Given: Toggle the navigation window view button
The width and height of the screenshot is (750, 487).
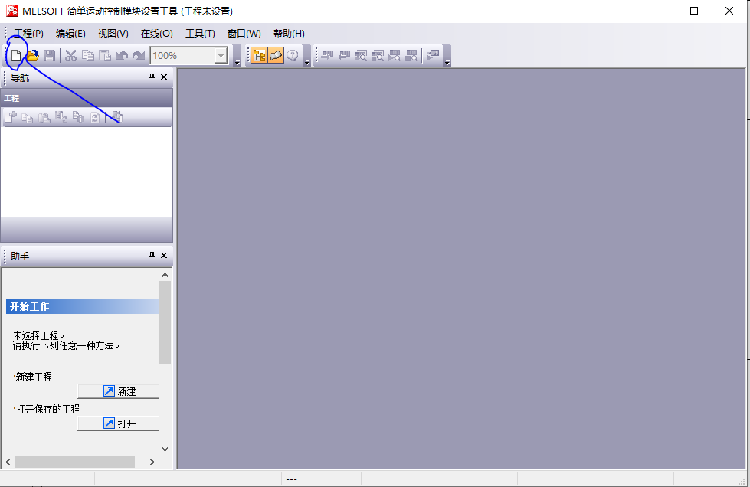Looking at the screenshot, I should point(259,55).
